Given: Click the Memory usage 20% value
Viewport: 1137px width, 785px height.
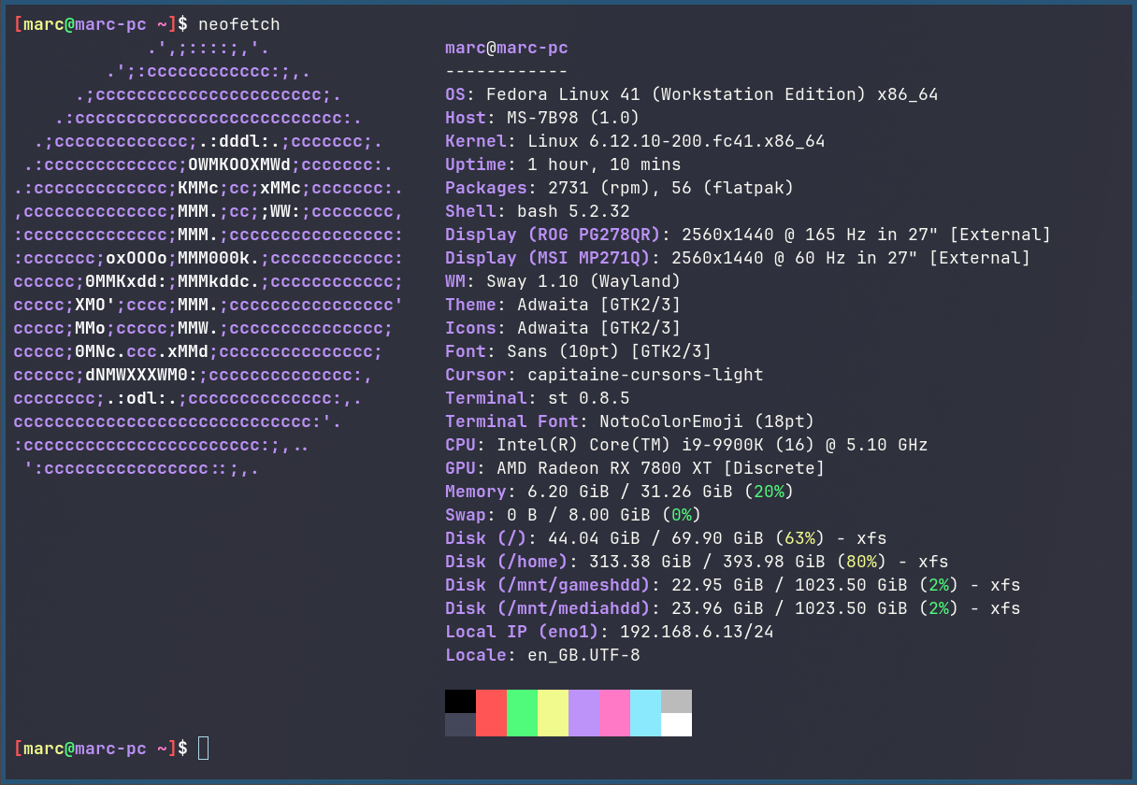Looking at the screenshot, I should 771,491.
